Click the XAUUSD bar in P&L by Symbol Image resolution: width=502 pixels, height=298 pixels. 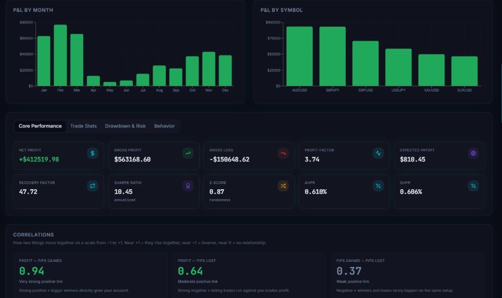coord(431,70)
